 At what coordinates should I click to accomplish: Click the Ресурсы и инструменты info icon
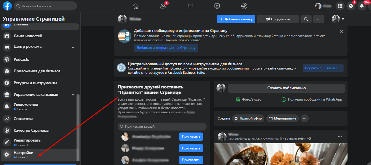(7, 83)
